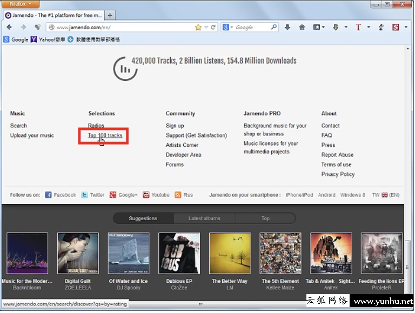Go back with the browser back arrow
This screenshot has height=313, width=415.
pos(9,27)
